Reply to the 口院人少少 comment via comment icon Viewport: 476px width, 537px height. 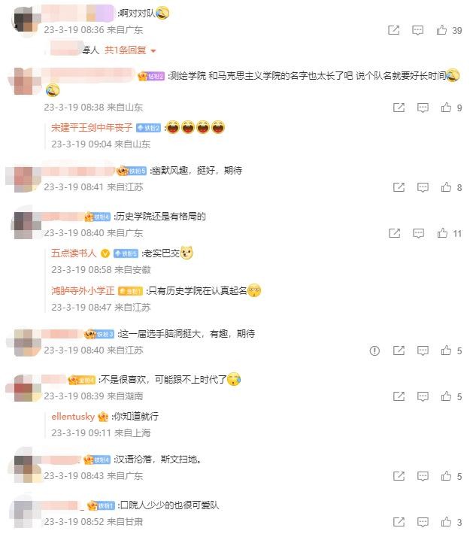coord(423,522)
